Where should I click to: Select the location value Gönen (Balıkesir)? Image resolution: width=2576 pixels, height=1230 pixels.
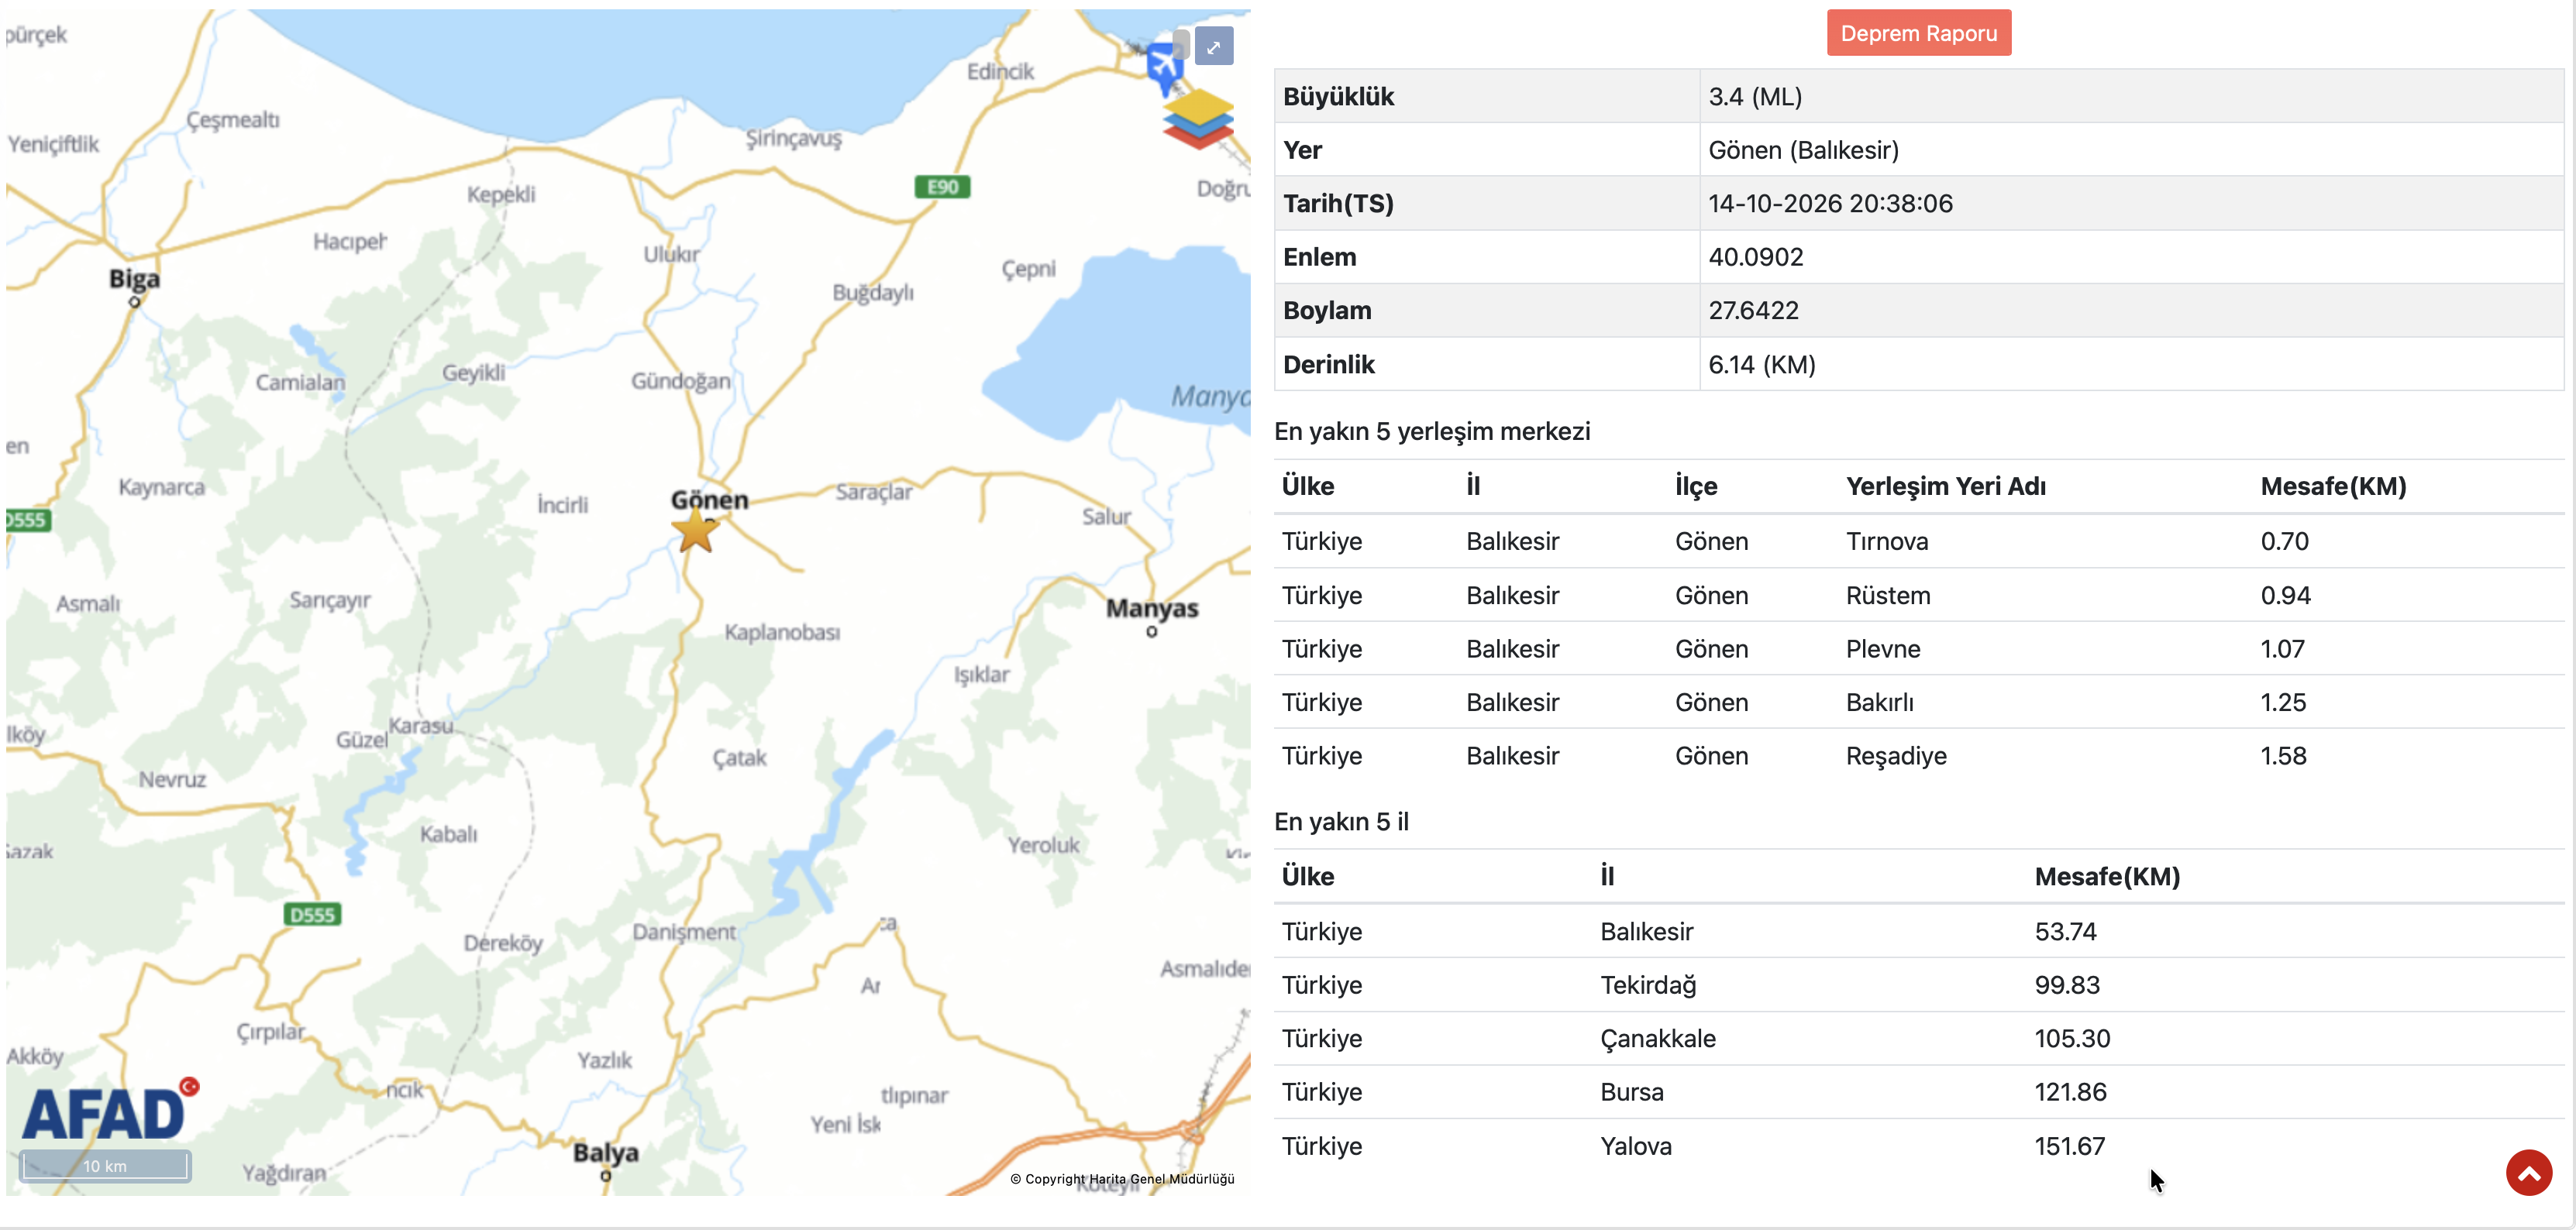click(1803, 150)
